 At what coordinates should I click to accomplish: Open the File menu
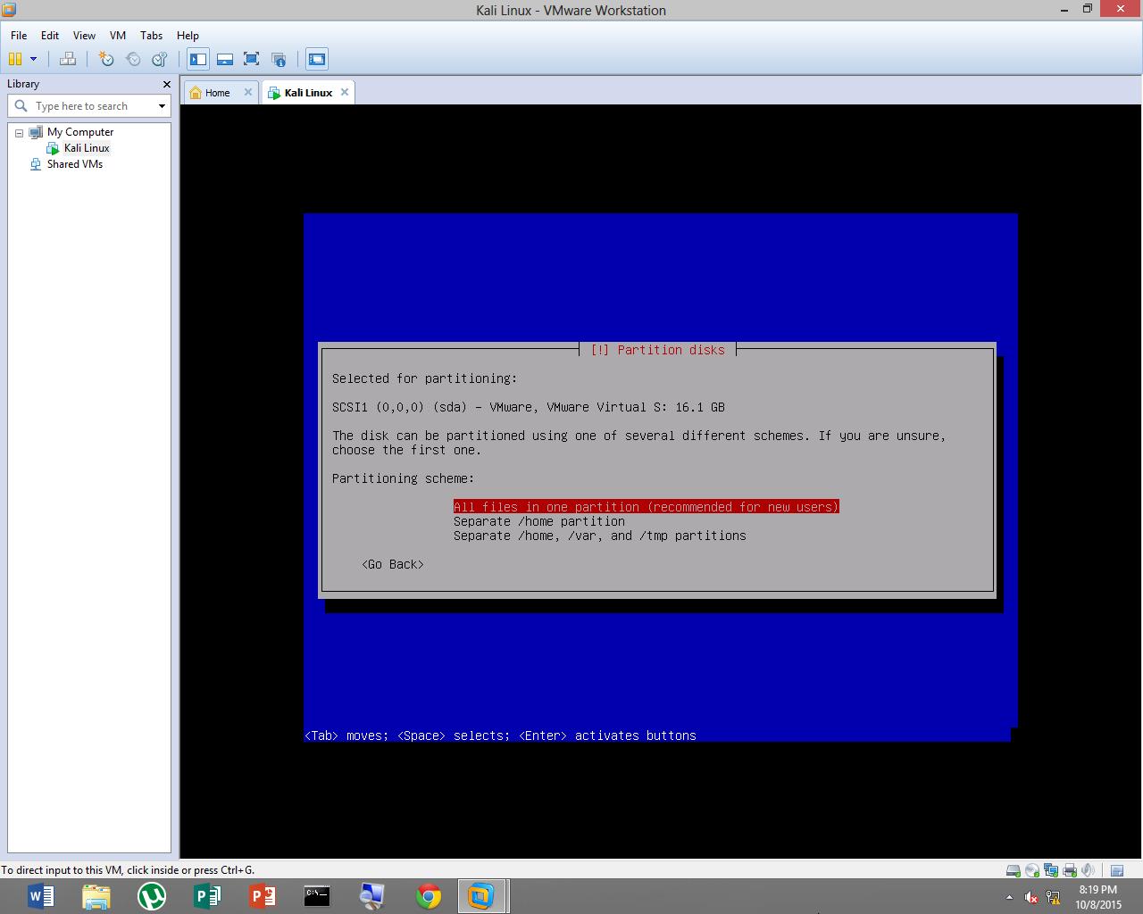(19, 36)
